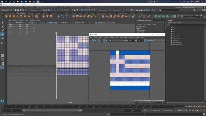The width and height of the screenshot is (206, 116).
Task: Select the Rotate tool in Tool Box
Action: 2,38
